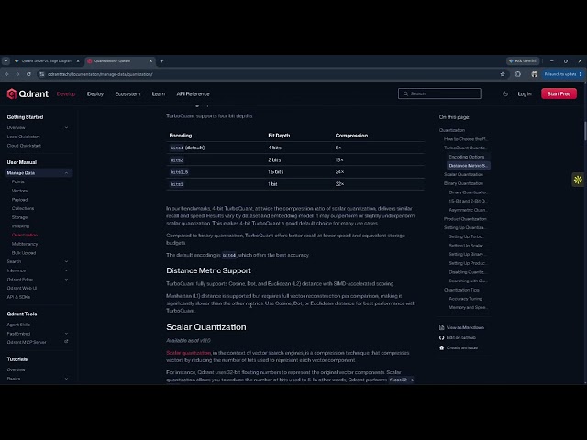Open new browser tab with plus
The height and width of the screenshot is (440, 587).
coord(161,61)
